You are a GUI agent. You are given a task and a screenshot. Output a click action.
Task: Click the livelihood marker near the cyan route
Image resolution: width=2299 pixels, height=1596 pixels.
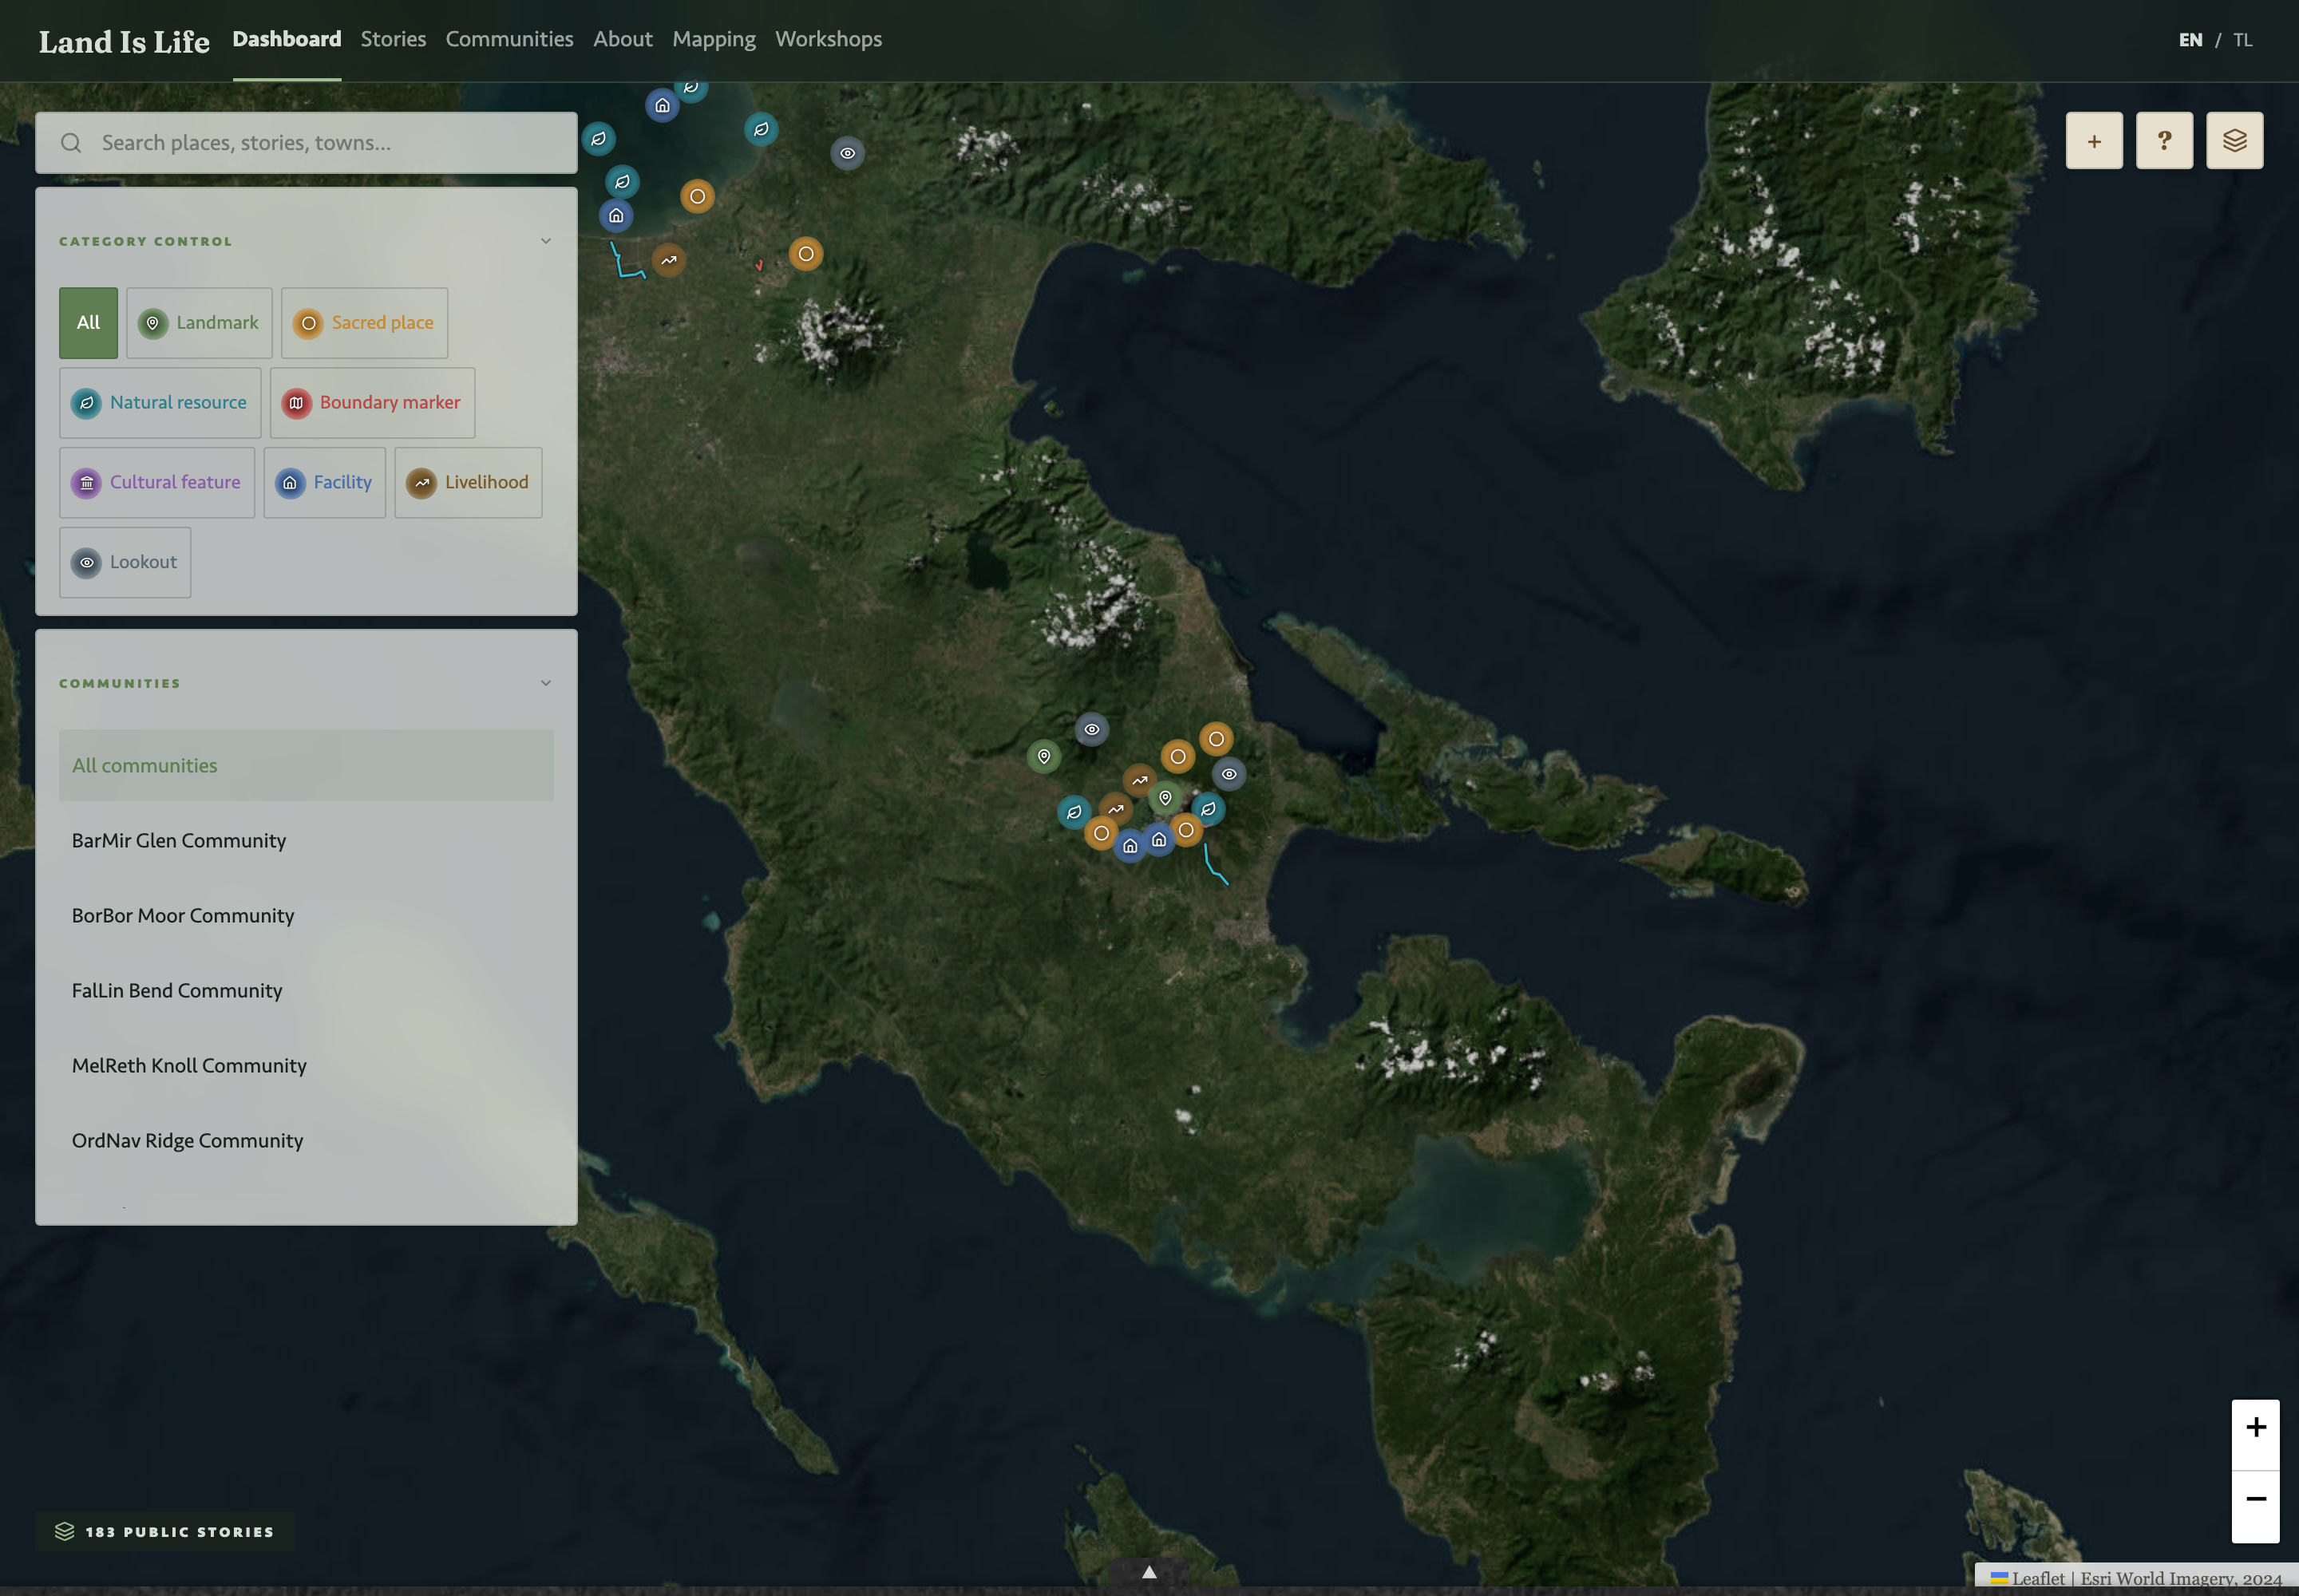(668, 260)
